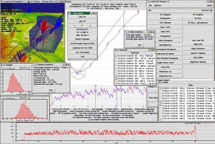
Task: Click the Delete Waypoint button
Action: pyautogui.click(x=82, y=39)
